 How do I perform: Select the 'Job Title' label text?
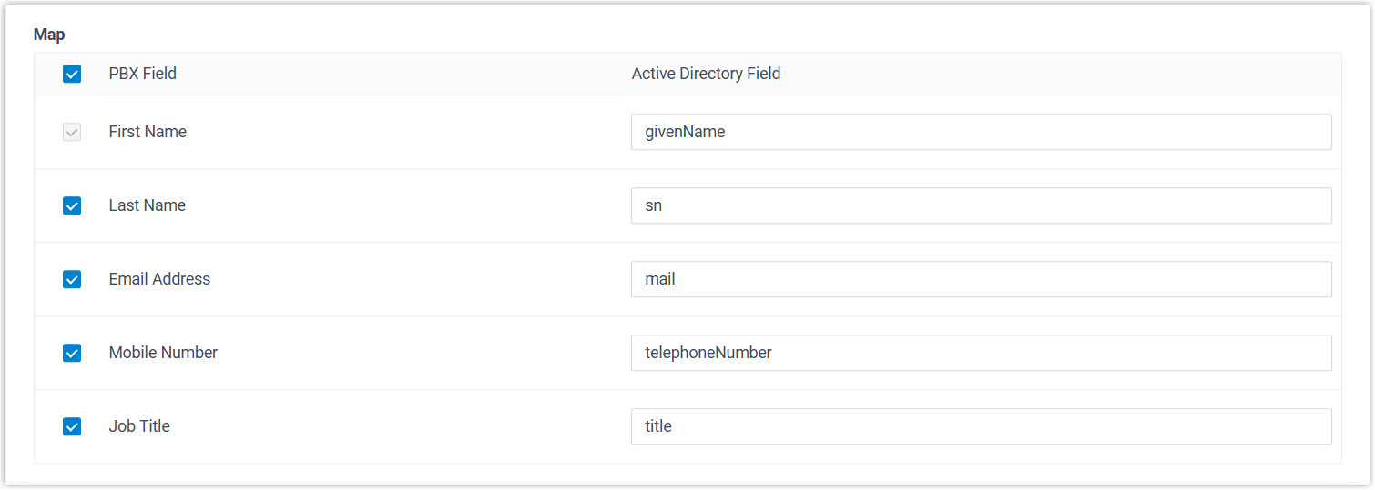click(139, 426)
